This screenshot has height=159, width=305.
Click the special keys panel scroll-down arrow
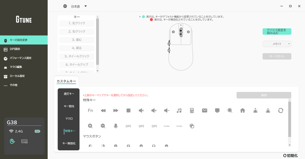290,145
